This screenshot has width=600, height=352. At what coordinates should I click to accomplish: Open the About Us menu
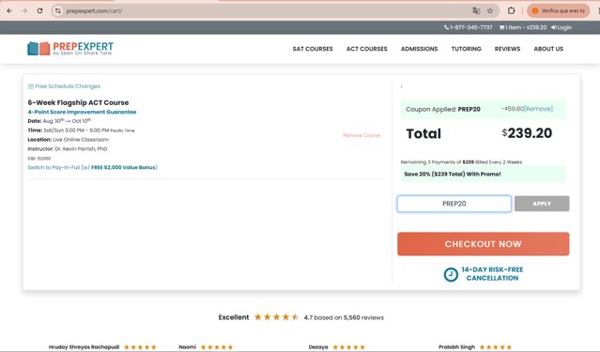[548, 49]
